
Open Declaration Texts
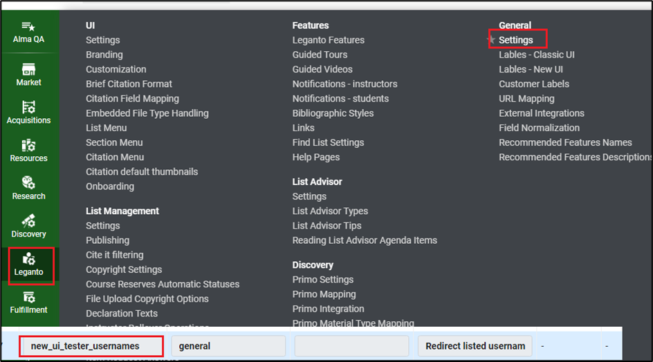click(122, 314)
